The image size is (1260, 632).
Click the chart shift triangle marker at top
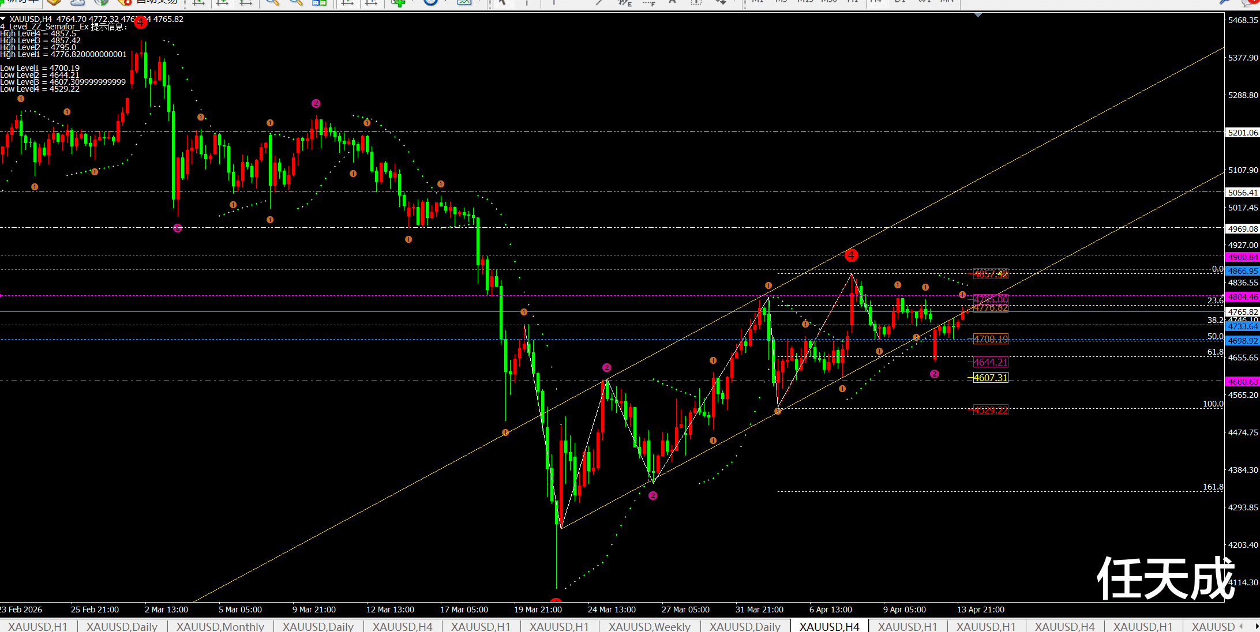978,15
